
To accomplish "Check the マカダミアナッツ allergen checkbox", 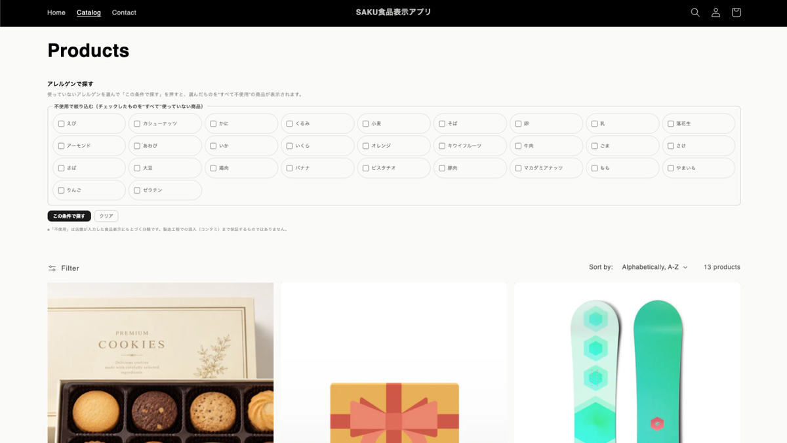I will [x=518, y=168].
